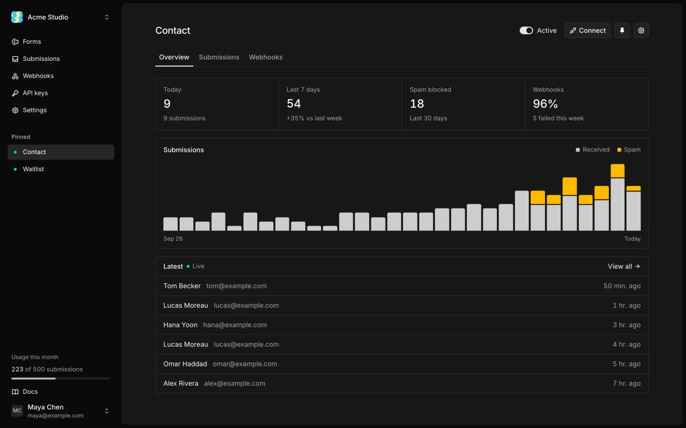Click the tallest bar's yellow spam segment
Image resolution: width=686 pixels, height=428 pixels.
(617, 171)
